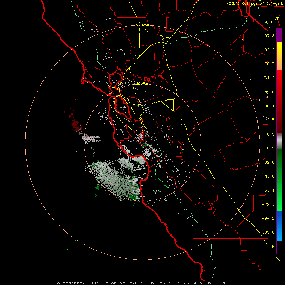285x285 pixels.
Task: Click the TH threshold label in legend
Action: [x=272, y=247]
